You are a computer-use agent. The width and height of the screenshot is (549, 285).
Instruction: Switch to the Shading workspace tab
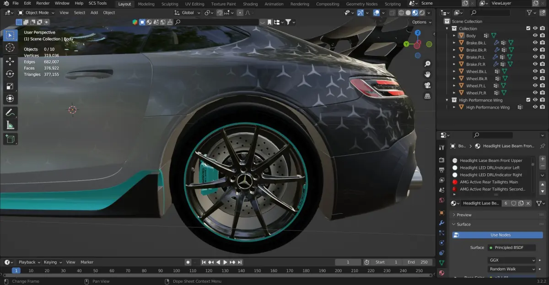coord(250,4)
